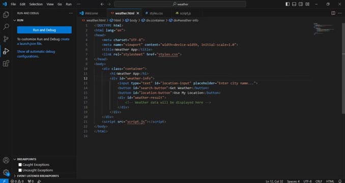Click the remote window indicator in status bar
The height and width of the screenshot is (183, 345).
pyautogui.click(x=4, y=181)
